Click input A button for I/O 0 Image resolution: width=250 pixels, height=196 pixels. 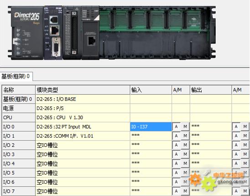coord(177,127)
